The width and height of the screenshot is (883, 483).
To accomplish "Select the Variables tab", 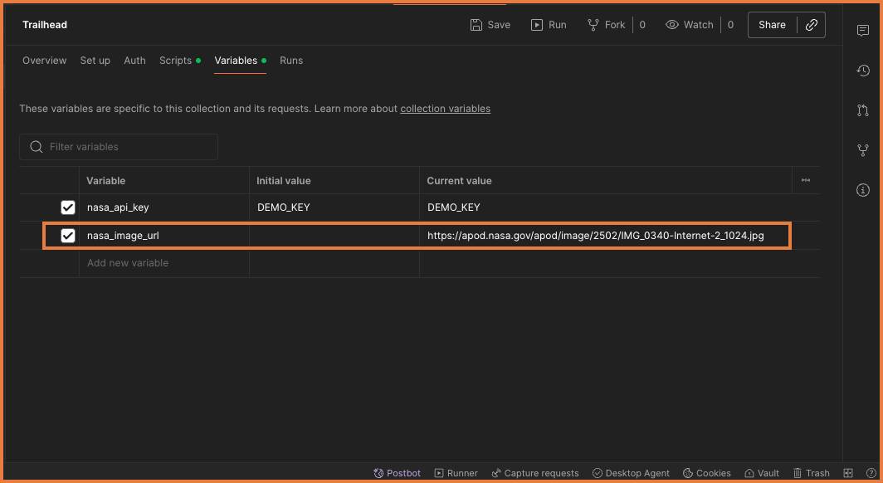I will coord(240,61).
